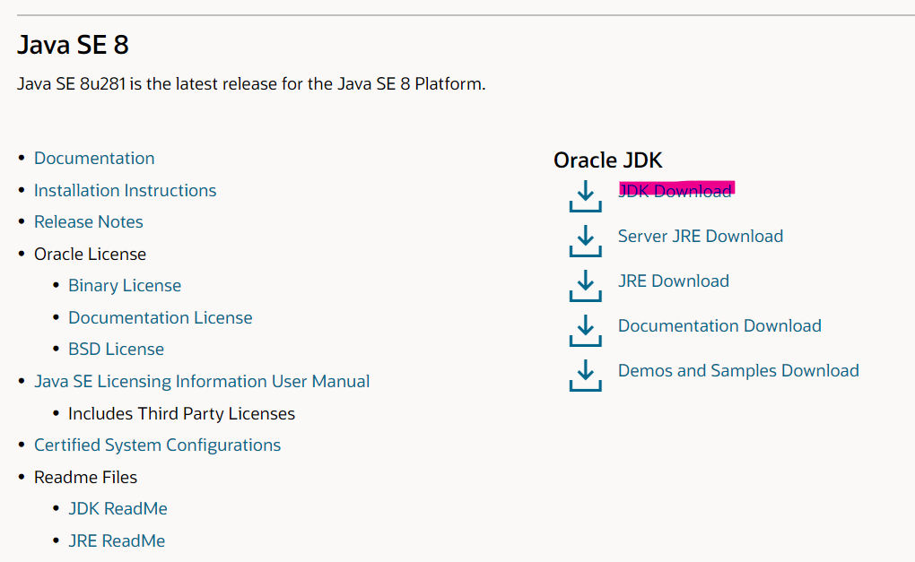
Task: Open Java SE Licensing Information User Manual
Action: tap(201, 381)
